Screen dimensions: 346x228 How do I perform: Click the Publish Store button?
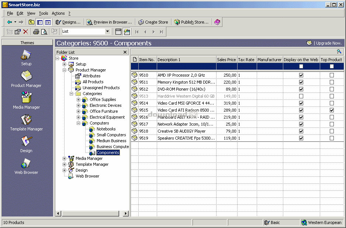[191, 22]
